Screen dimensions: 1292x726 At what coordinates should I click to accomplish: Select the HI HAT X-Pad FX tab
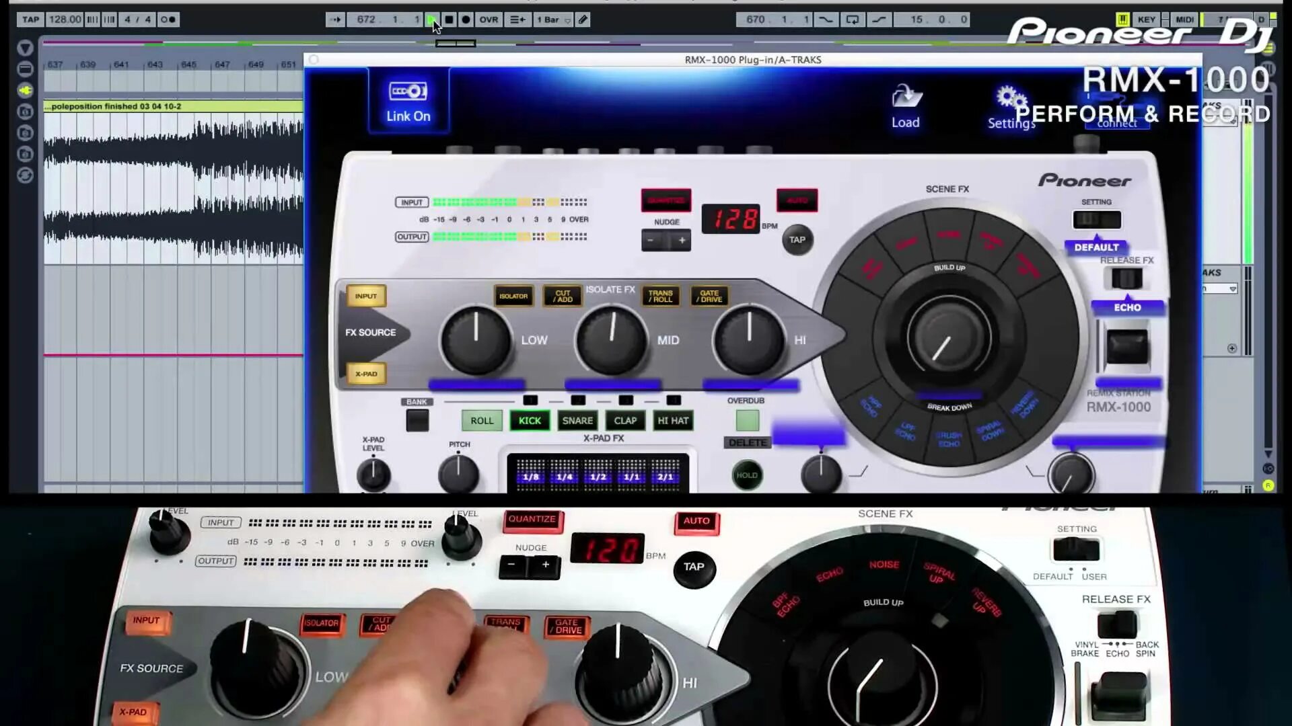pos(673,421)
